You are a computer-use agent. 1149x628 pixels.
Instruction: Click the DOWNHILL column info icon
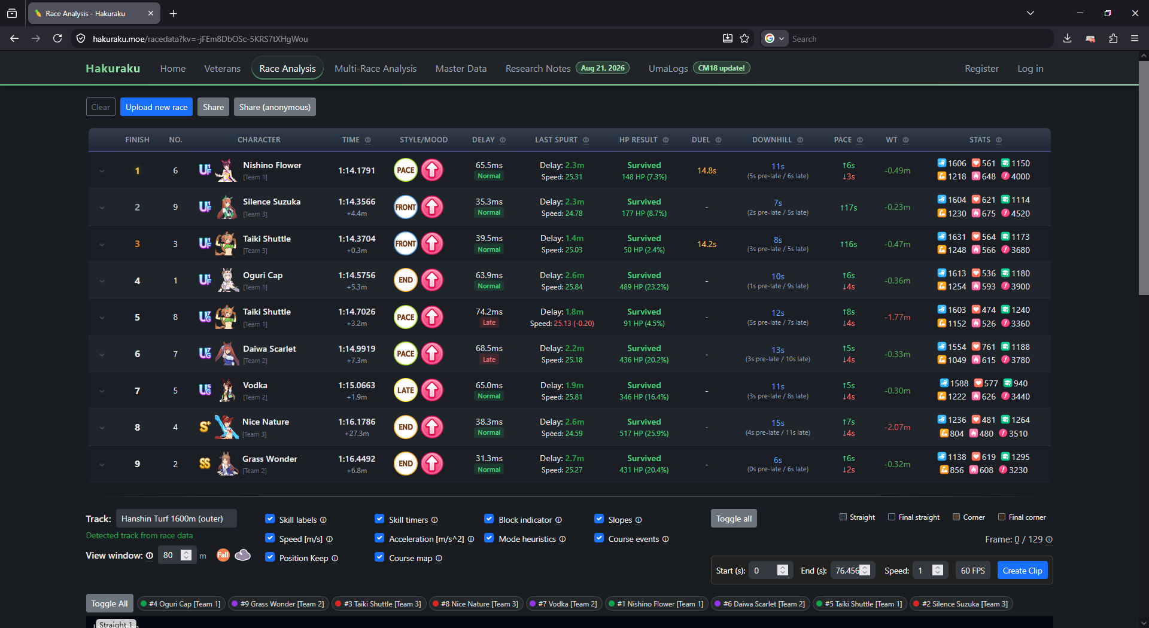(800, 140)
